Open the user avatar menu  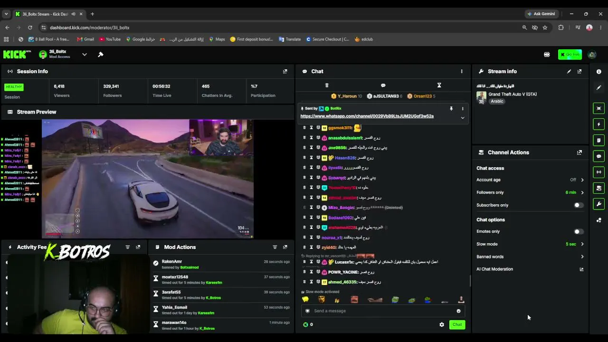(x=592, y=55)
